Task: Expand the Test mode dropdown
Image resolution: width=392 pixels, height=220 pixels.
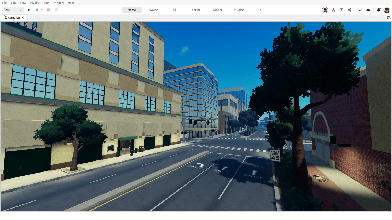Action: click(20, 10)
